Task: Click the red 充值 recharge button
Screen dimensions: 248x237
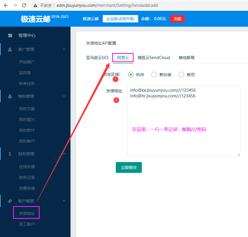Action: coord(178,19)
